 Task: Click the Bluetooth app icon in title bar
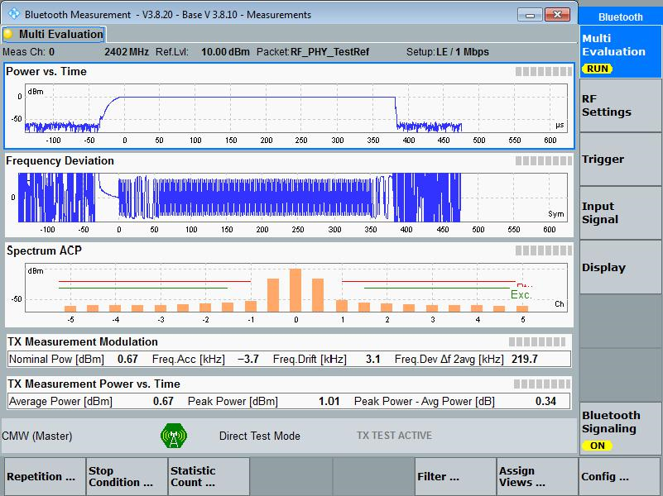point(13,14)
